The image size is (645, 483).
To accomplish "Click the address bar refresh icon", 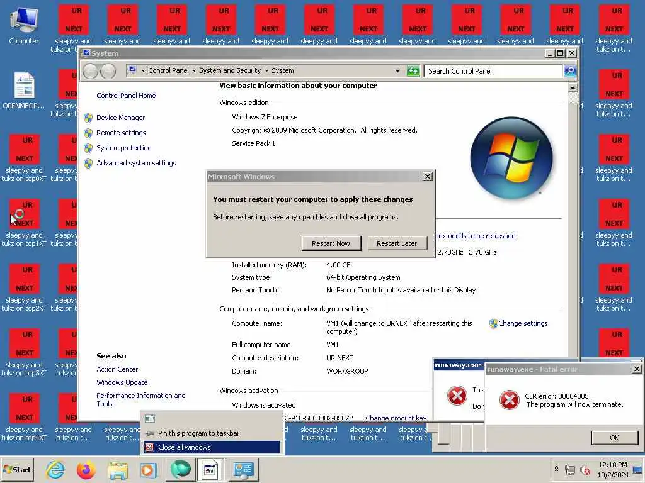I will point(413,71).
